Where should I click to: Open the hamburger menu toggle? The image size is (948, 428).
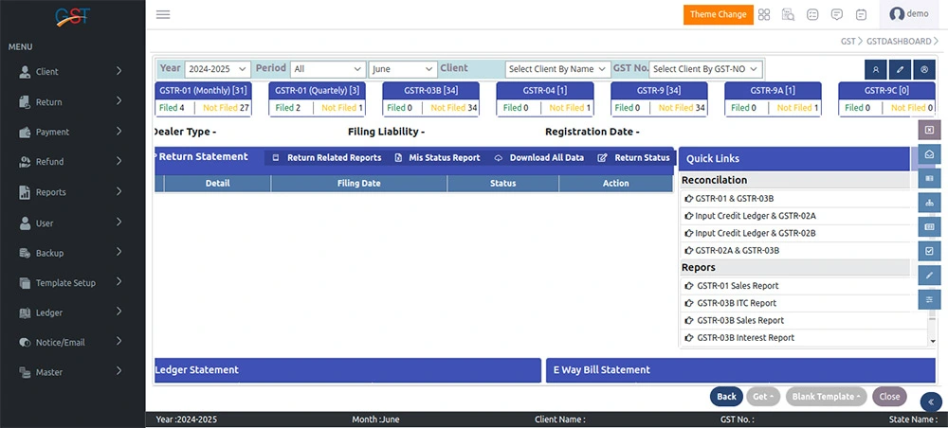point(163,14)
